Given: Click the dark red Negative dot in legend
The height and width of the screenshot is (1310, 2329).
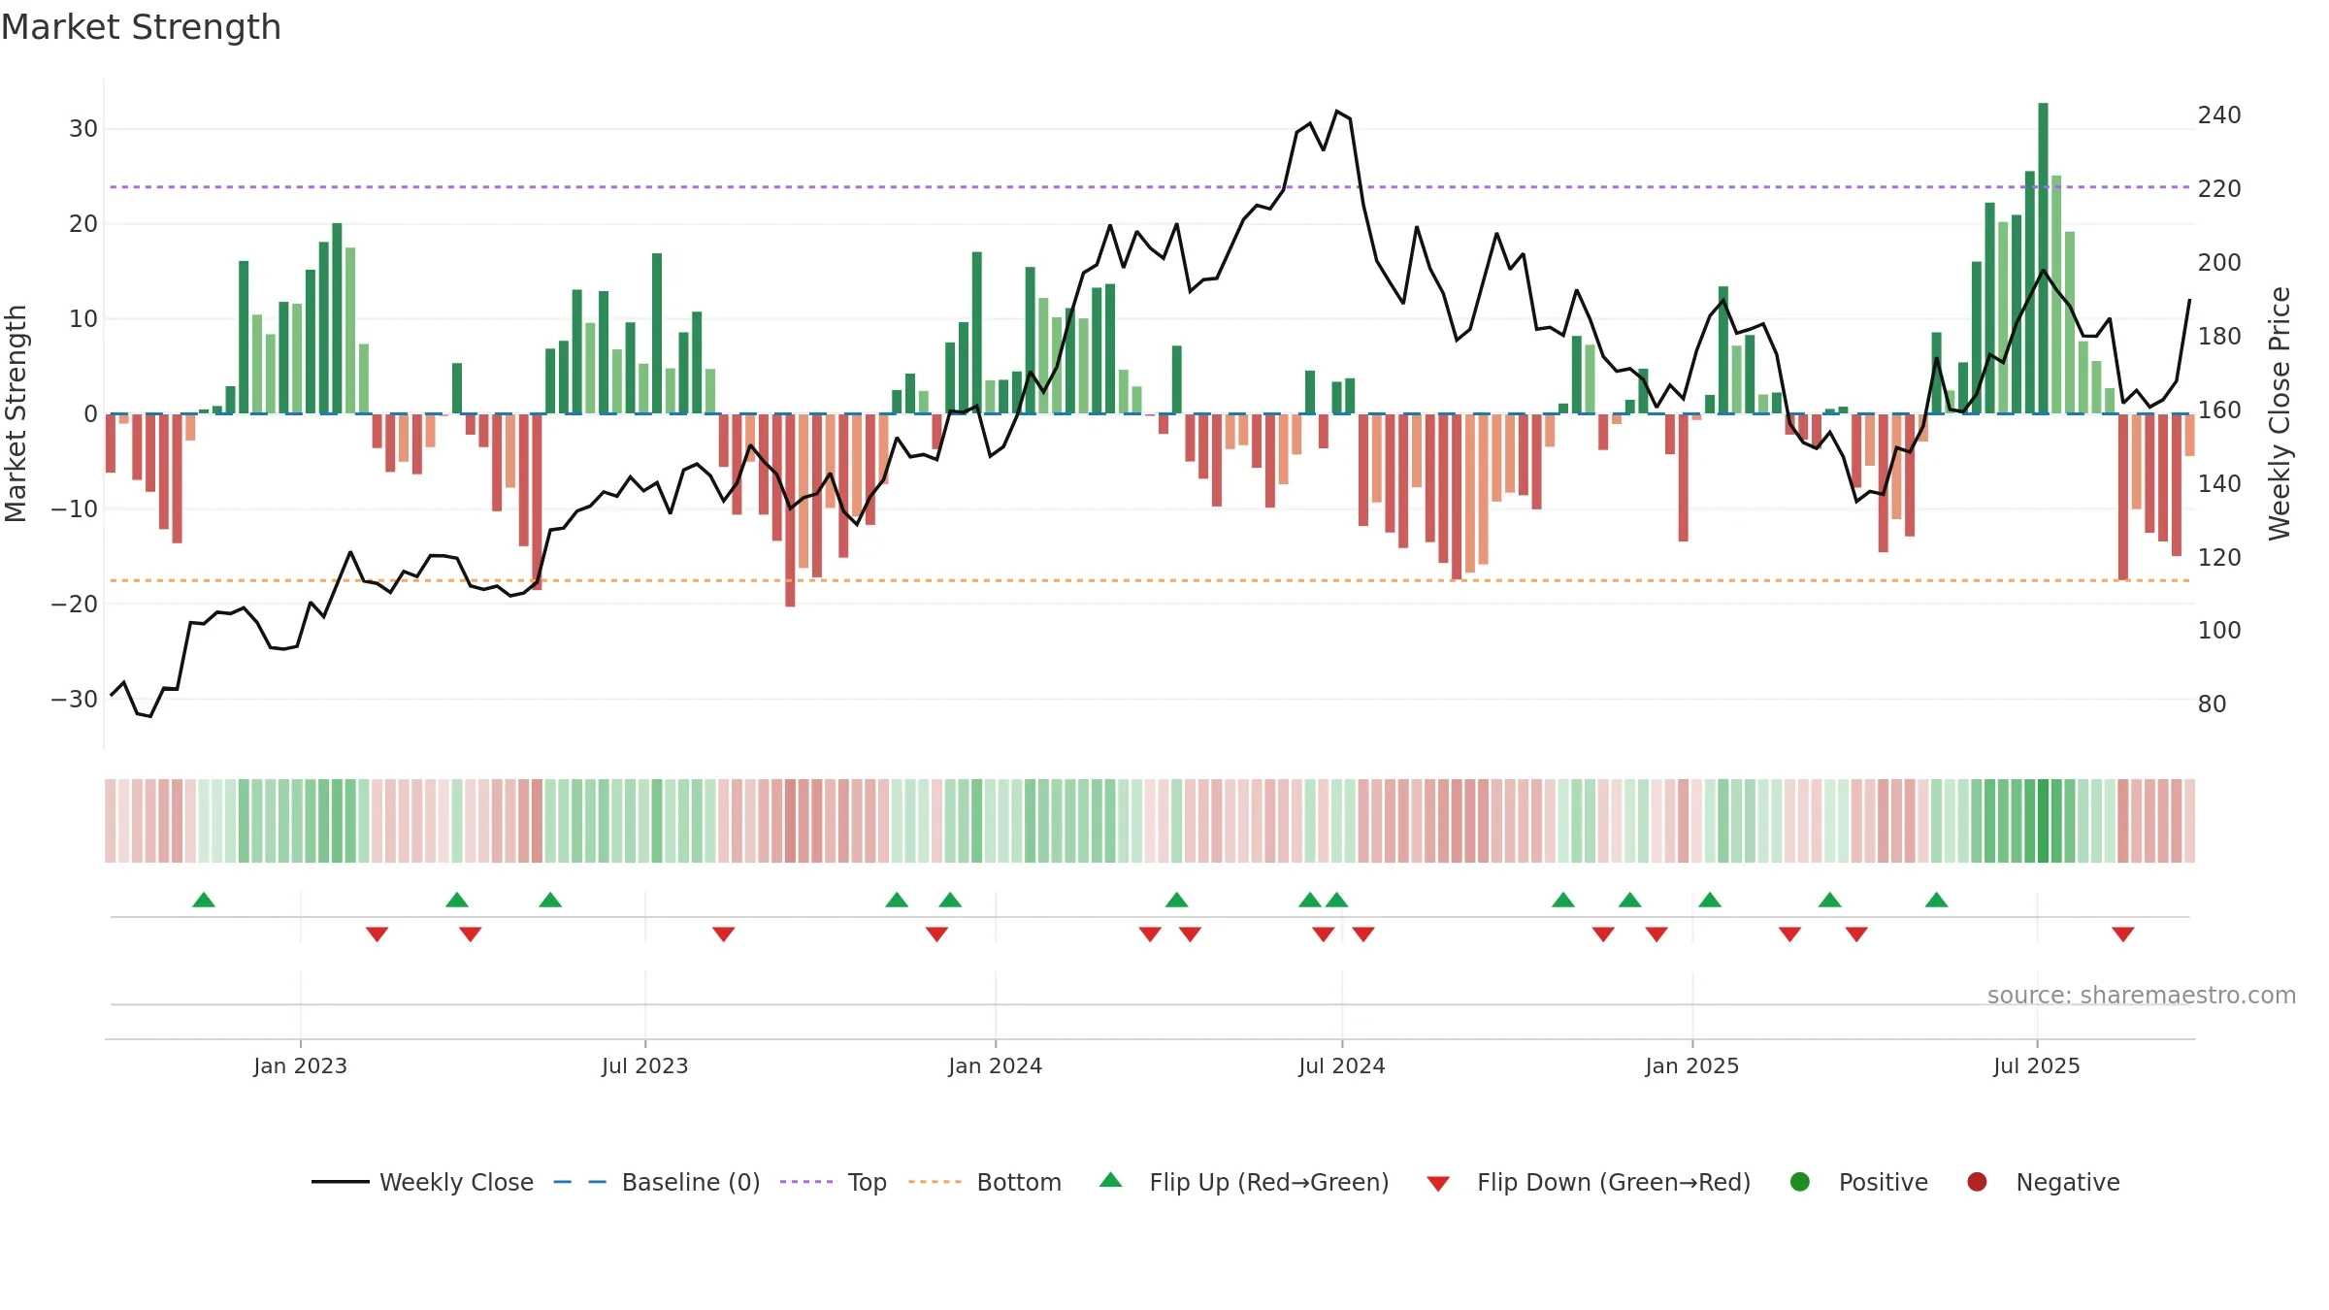Looking at the screenshot, I should (x=1977, y=1182).
